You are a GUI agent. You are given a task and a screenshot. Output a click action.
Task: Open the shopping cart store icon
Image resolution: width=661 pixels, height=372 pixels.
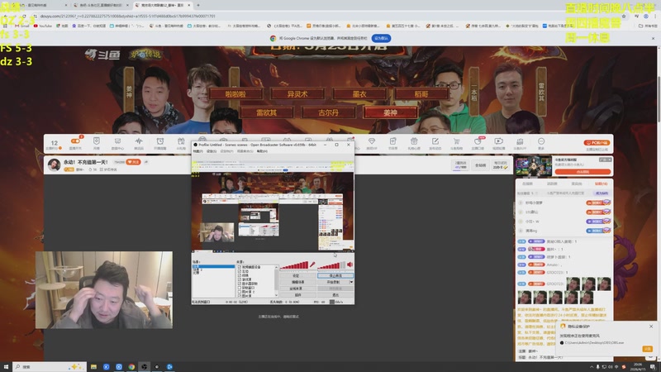[x=456, y=141]
